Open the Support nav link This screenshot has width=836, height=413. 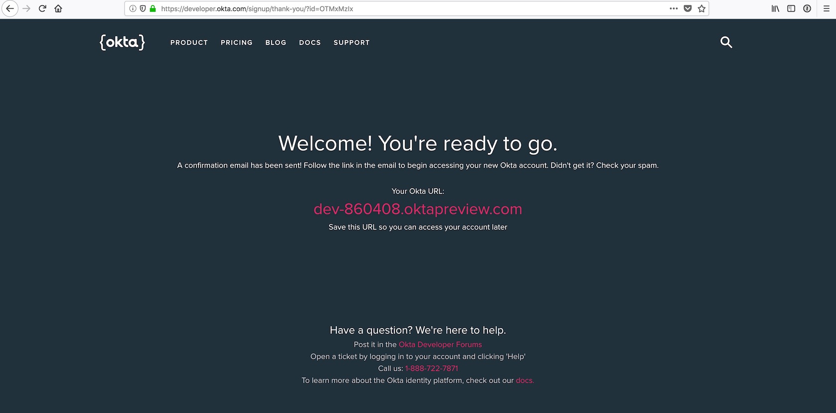[x=352, y=43]
